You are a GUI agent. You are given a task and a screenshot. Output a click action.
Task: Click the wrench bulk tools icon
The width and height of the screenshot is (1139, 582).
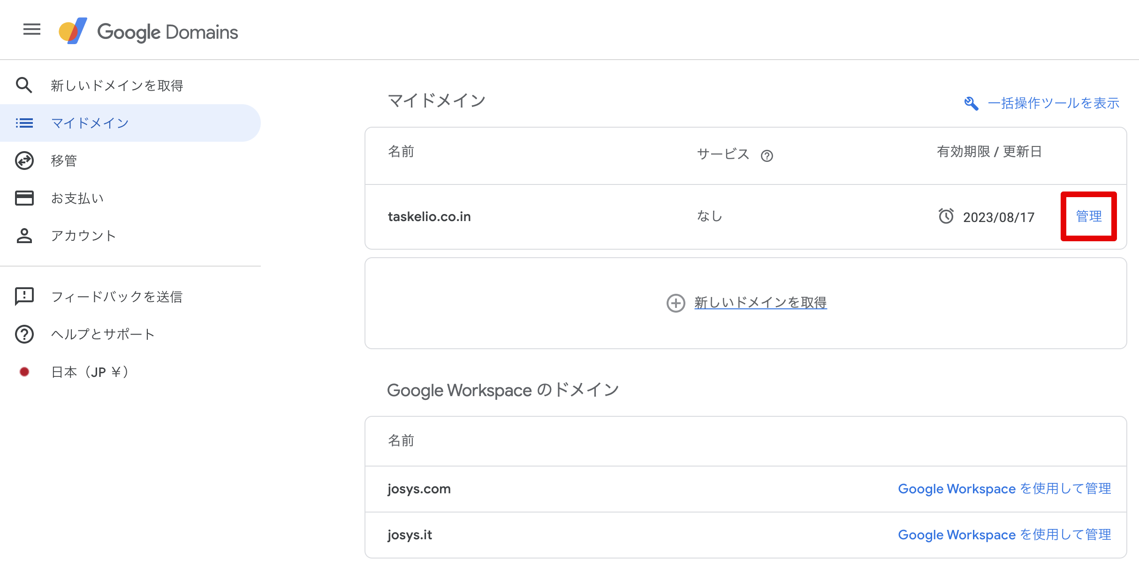click(x=971, y=103)
